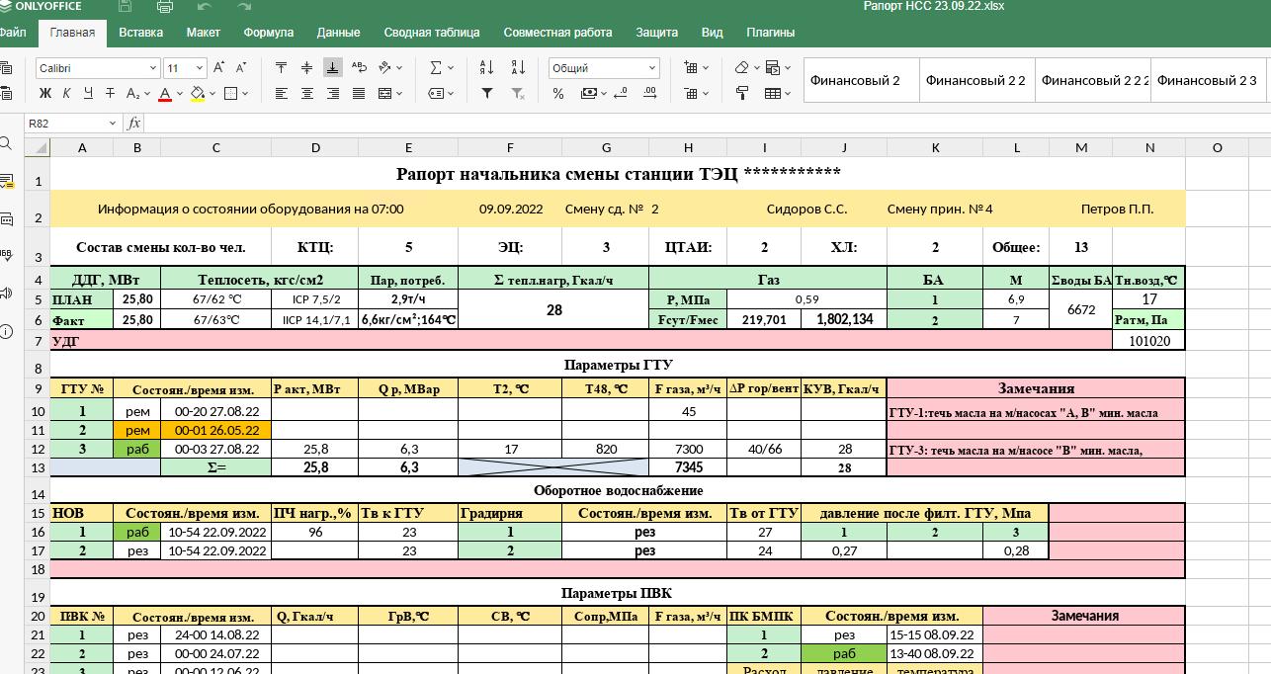Toggle underline formatting (Ч)
The width and height of the screenshot is (1271, 674).
coord(88,94)
